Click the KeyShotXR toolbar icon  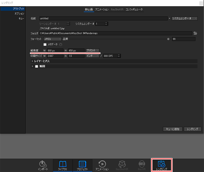click(122, 165)
